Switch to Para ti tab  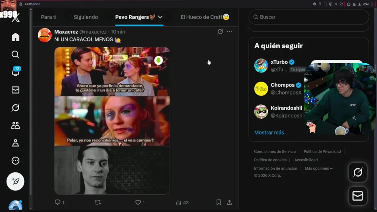(49, 17)
